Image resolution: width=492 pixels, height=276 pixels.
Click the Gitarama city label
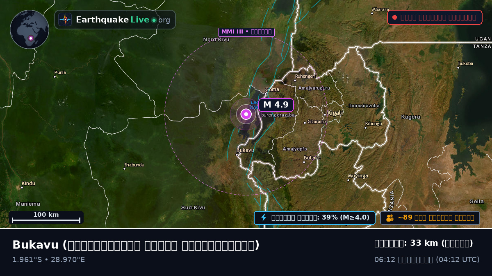coord(317,121)
